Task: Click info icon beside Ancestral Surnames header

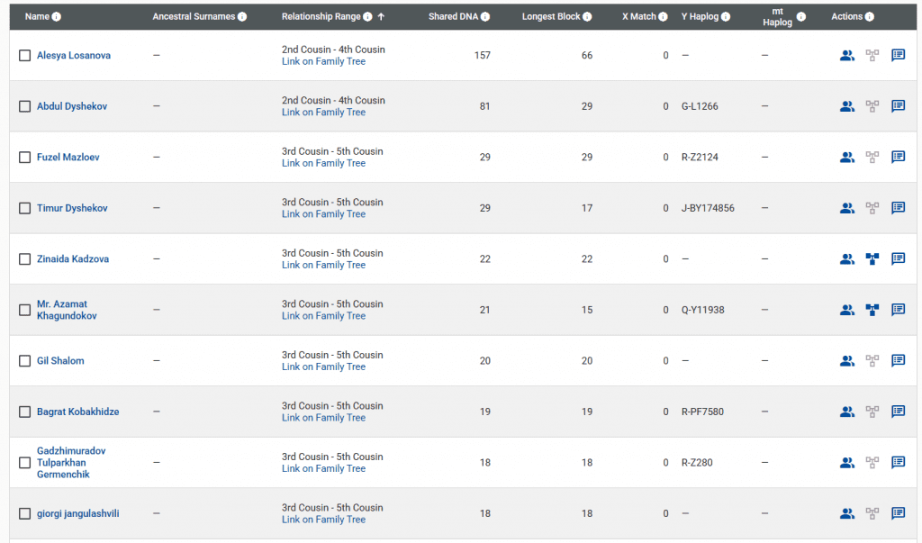Action: pyautogui.click(x=242, y=17)
